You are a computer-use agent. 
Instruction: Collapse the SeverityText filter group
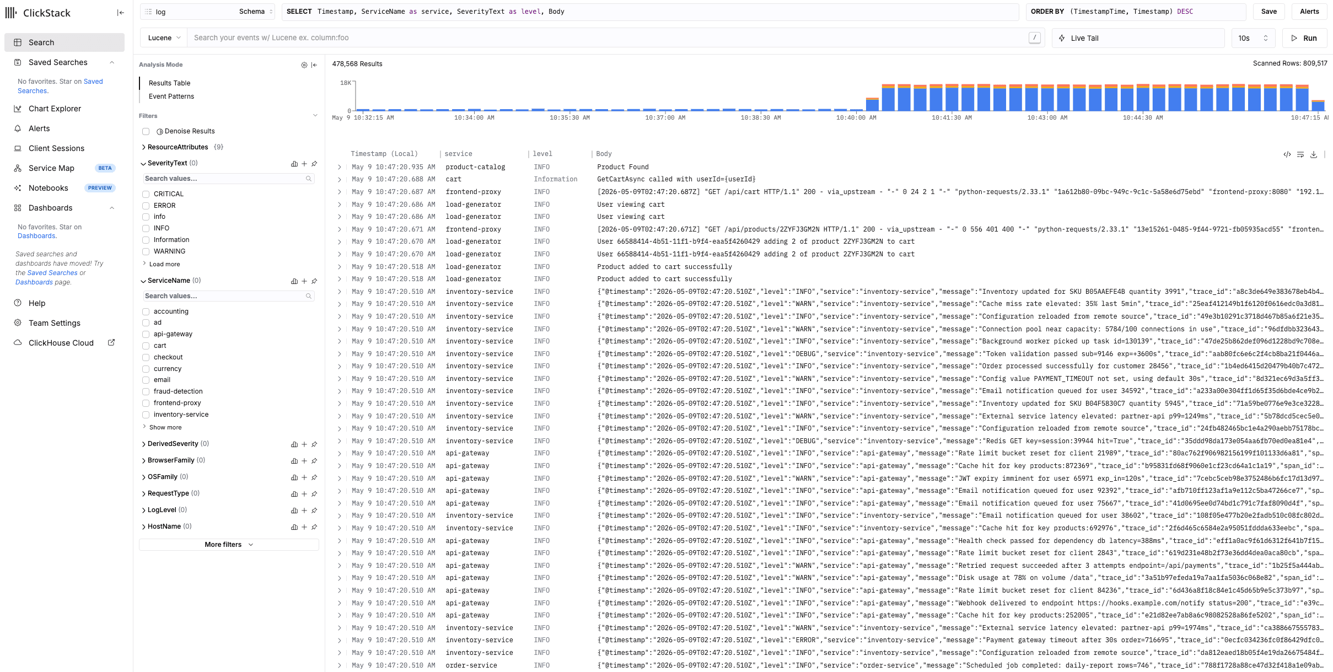[x=169, y=163]
